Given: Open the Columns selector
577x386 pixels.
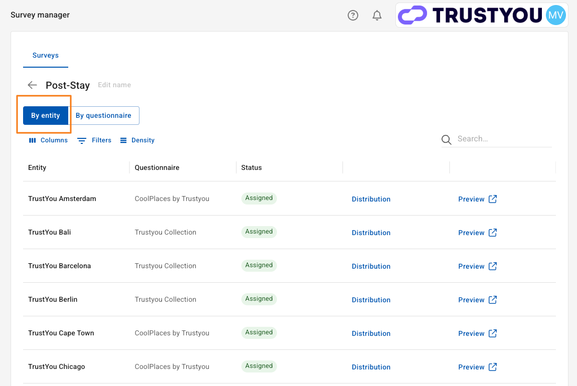Looking at the screenshot, I should click(x=48, y=140).
